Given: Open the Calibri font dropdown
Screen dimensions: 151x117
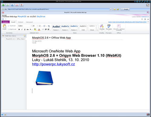Looking at the screenshot, I should [25, 26].
